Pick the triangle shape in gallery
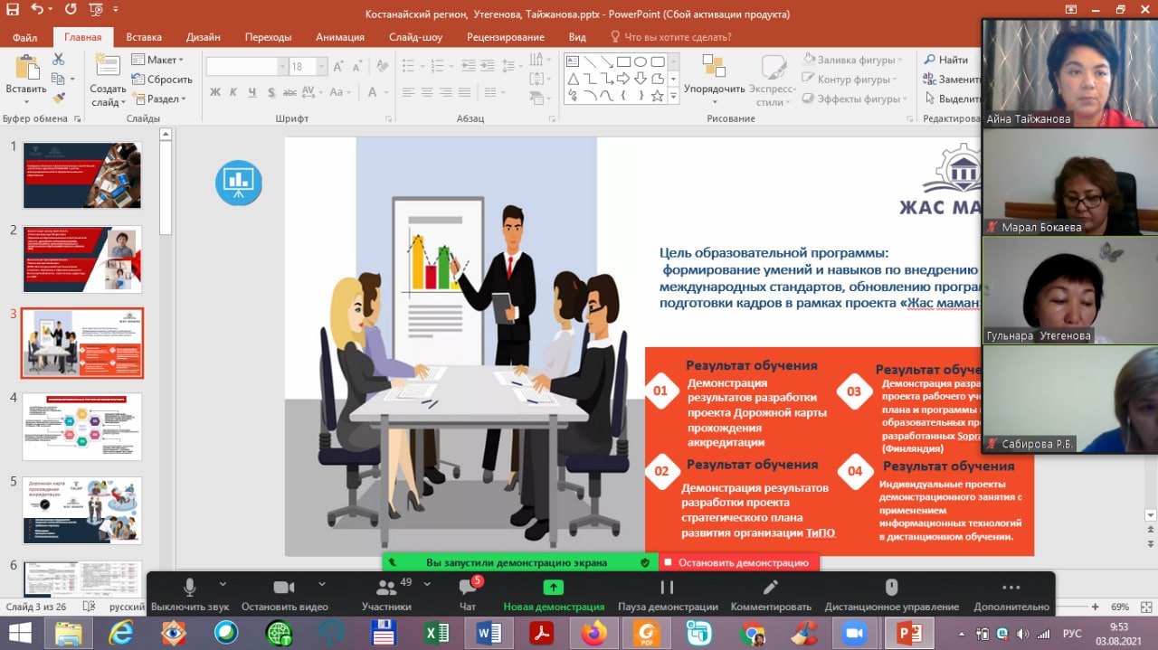 [x=573, y=79]
